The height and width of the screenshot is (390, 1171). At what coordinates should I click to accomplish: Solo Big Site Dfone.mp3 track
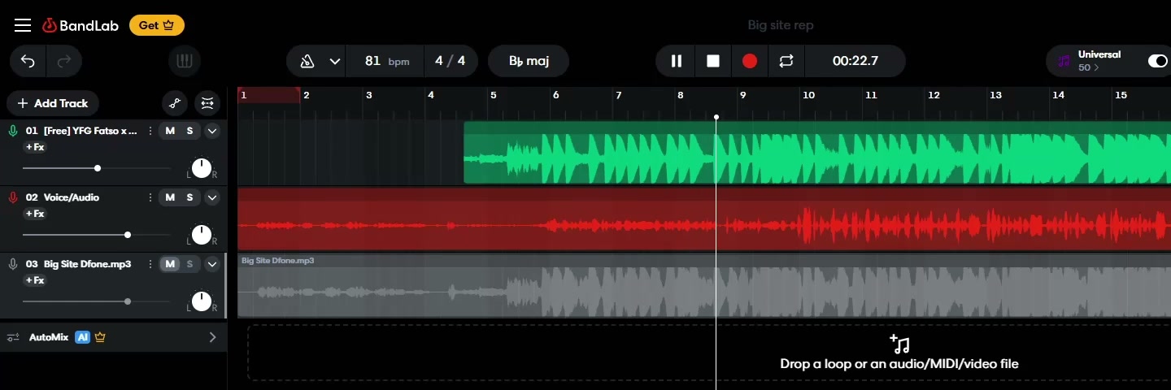190,264
